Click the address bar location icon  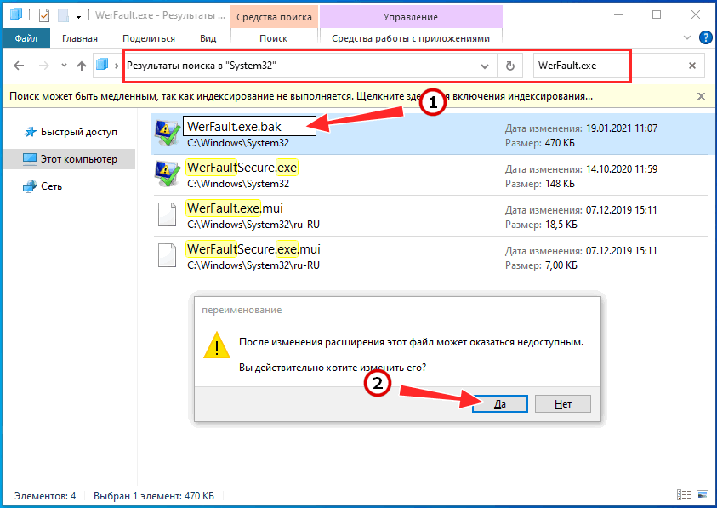[102, 65]
